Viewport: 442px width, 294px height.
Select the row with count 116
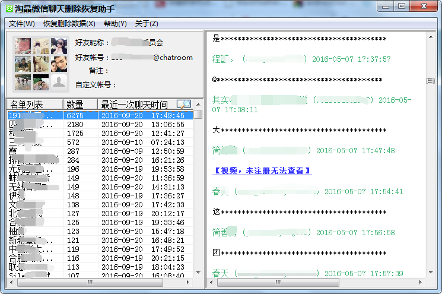pos(100,258)
